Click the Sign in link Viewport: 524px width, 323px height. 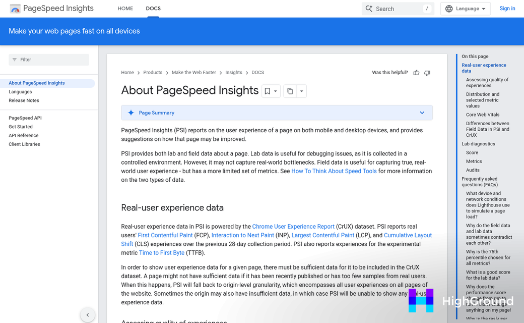pyautogui.click(x=507, y=9)
